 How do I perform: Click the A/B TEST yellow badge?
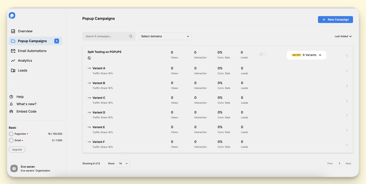click(x=297, y=55)
